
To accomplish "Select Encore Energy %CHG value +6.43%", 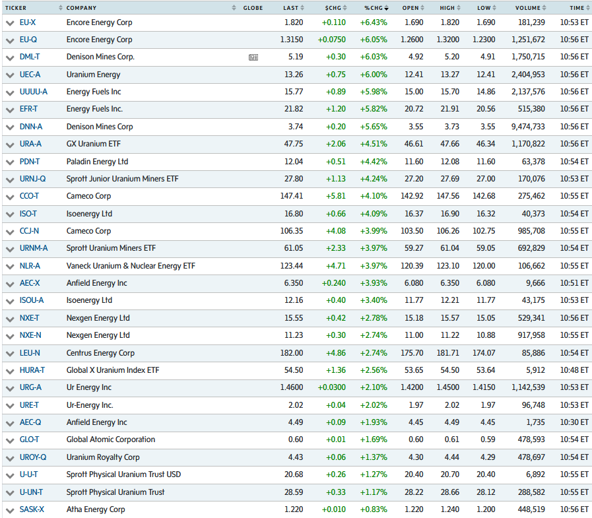I will click(374, 22).
